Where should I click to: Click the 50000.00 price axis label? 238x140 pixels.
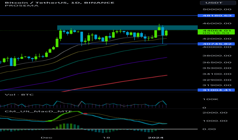pos(217,9)
